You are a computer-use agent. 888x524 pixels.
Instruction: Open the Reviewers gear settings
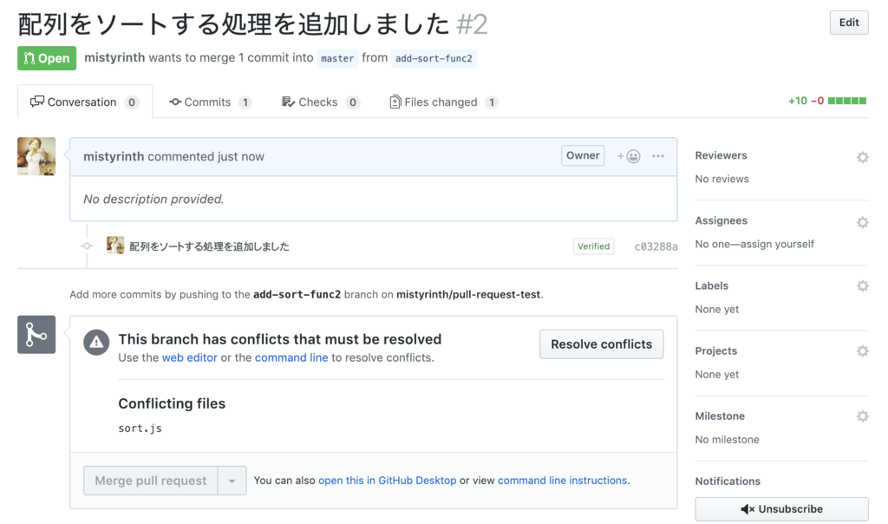click(x=862, y=157)
